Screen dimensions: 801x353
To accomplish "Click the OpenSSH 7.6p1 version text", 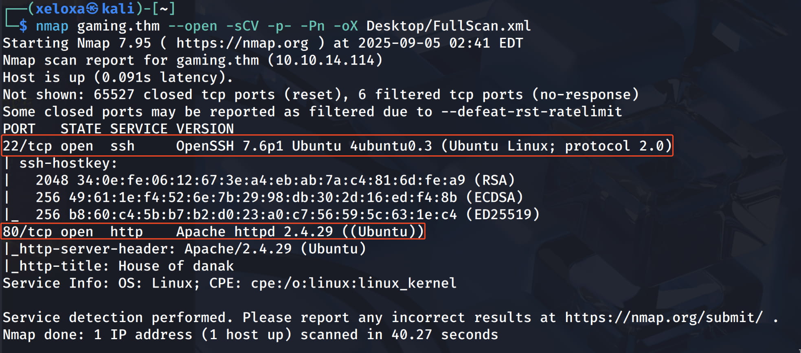I will click(229, 146).
